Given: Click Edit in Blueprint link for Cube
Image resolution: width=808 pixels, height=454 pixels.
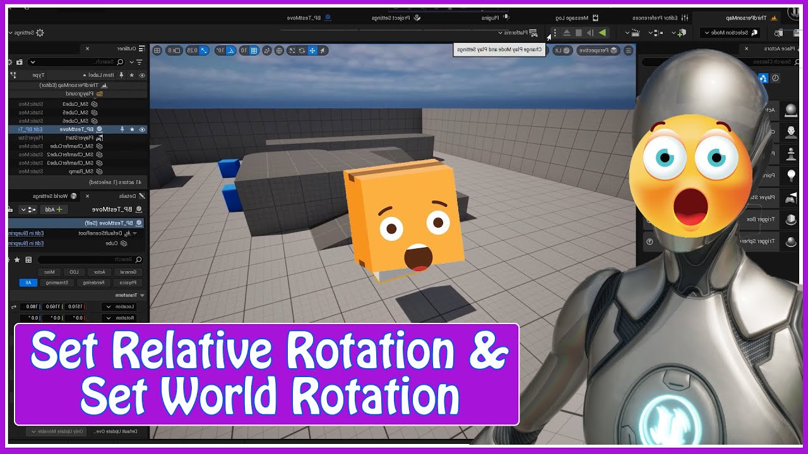Looking at the screenshot, I should coord(26,243).
